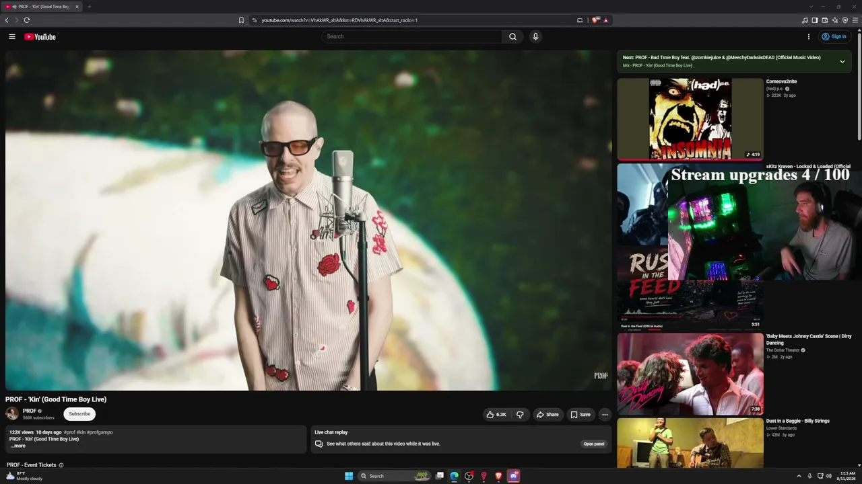This screenshot has height=484, width=862.
Task: Open the browser main menu
Action: (855, 20)
